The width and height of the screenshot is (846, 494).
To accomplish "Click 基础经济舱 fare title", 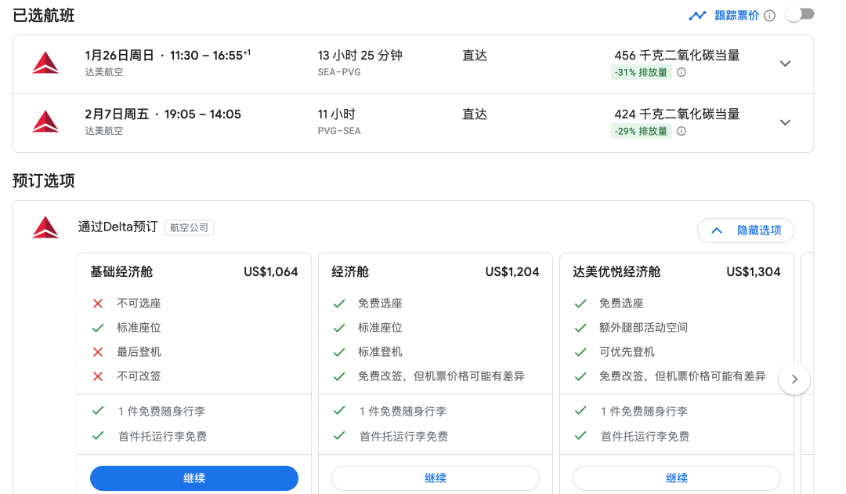I will tap(121, 271).
